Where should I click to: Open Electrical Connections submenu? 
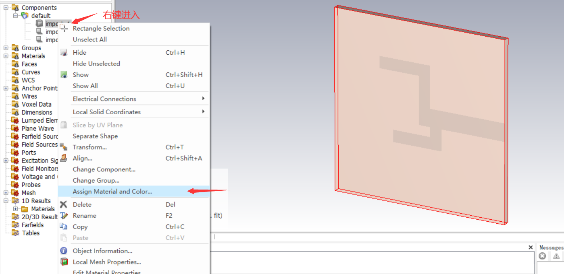[133, 99]
